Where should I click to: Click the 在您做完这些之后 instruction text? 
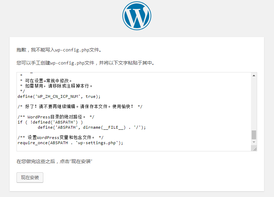click(x=55, y=161)
